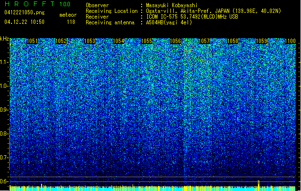Click the 1057 time marker

point(204,41)
